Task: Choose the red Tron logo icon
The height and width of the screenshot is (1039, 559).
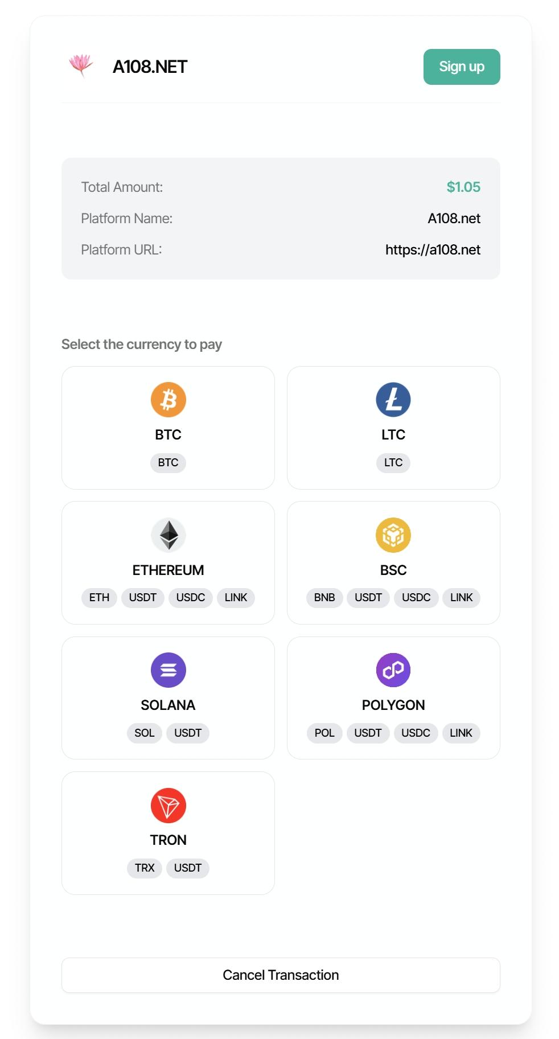Action: click(168, 806)
